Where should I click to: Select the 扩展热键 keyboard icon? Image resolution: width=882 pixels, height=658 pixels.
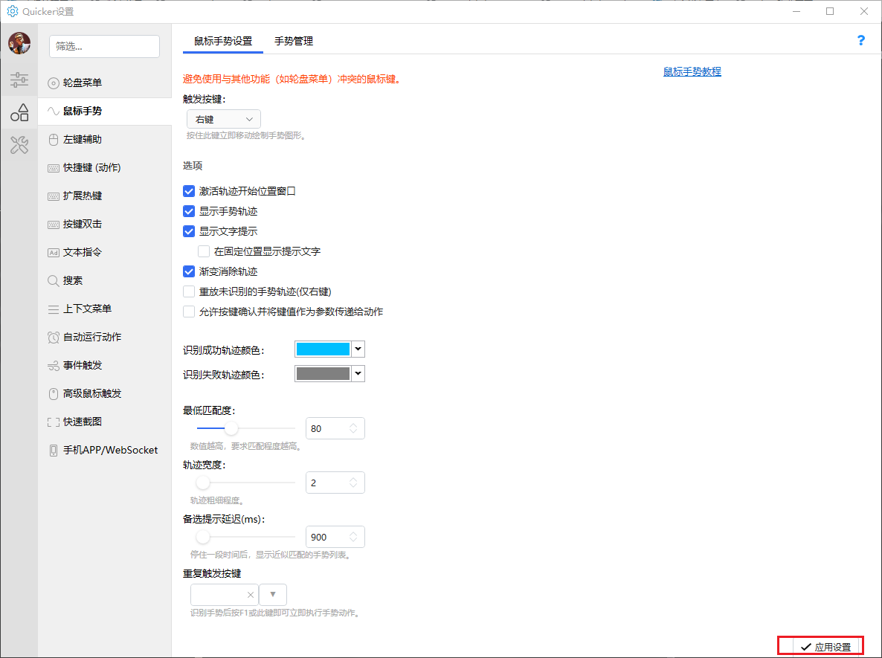coord(54,196)
